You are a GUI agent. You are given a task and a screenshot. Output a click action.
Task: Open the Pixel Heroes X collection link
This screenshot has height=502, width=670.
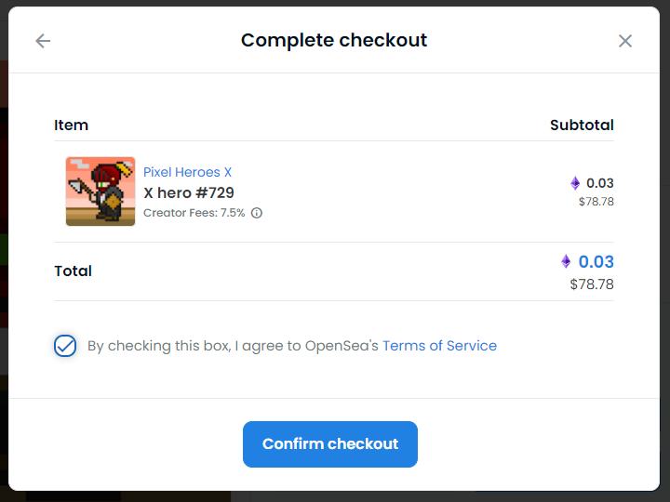coord(187,172)
